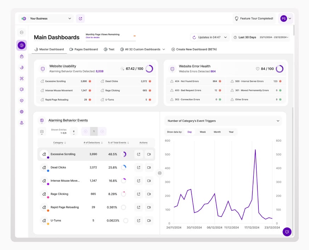
Task: Open the chat widget at bottom right
Action: click(x=287, y=232)
